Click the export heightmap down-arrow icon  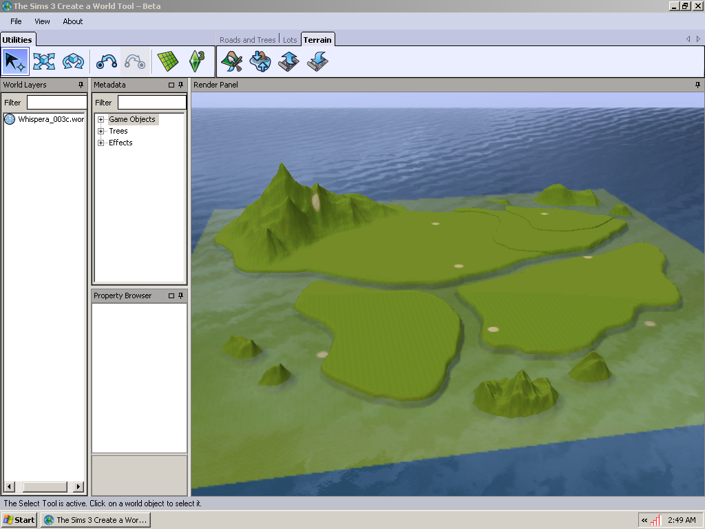click(317, 61)
